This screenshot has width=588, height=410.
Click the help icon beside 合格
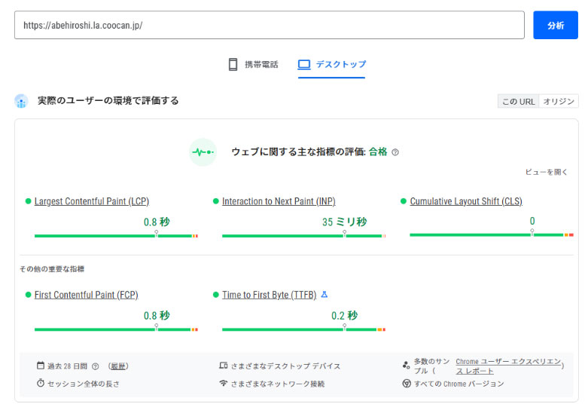tap(395, 152)
